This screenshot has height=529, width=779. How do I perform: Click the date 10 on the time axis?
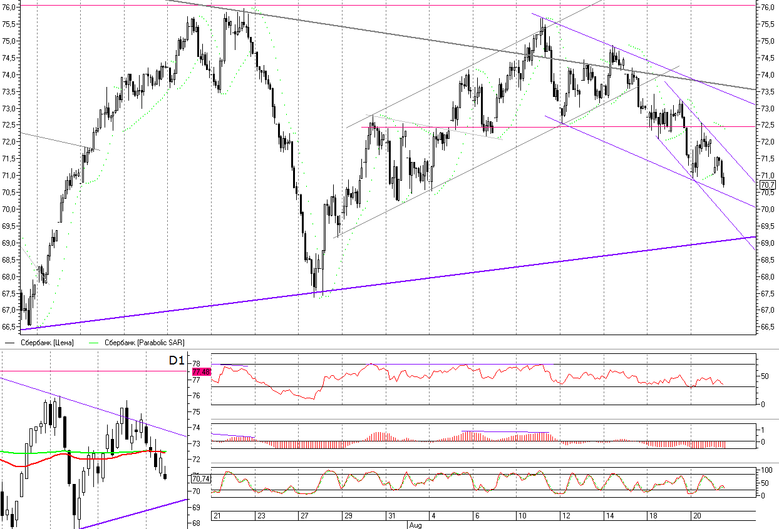(521, 516)
